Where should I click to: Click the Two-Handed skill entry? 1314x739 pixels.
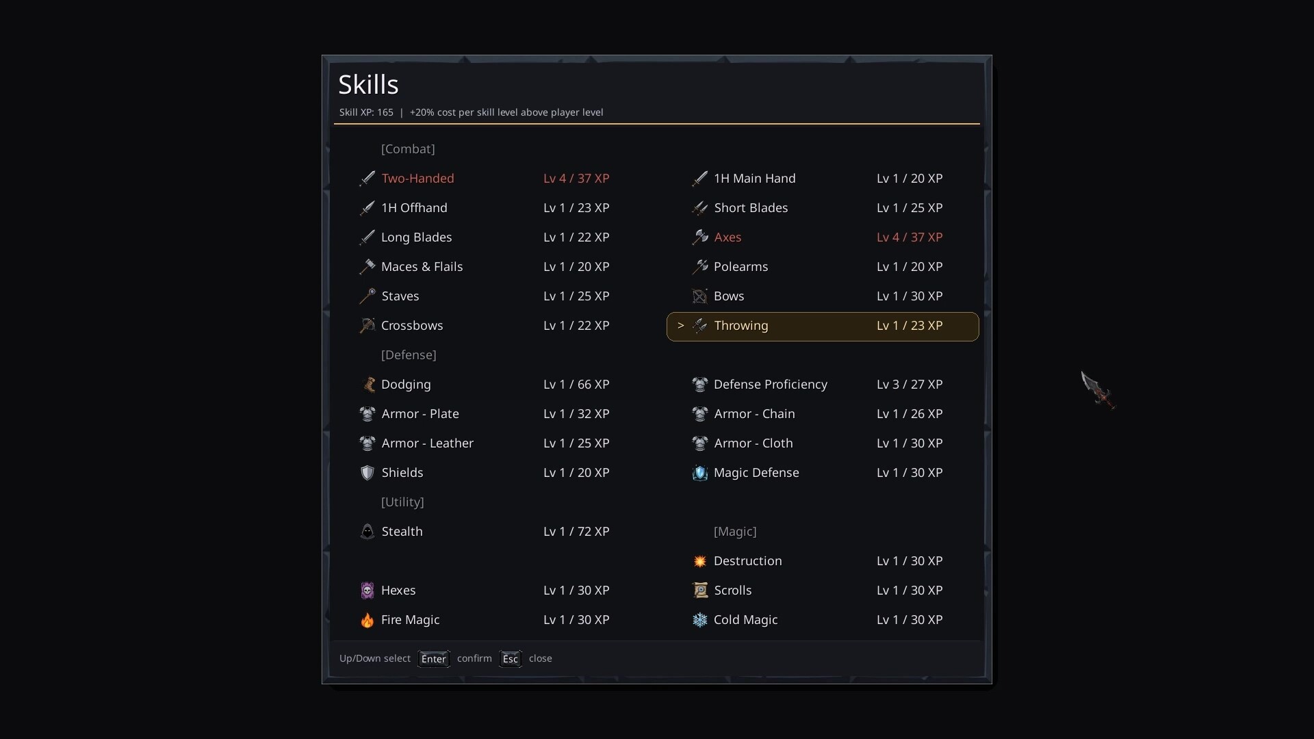point(417,179)
